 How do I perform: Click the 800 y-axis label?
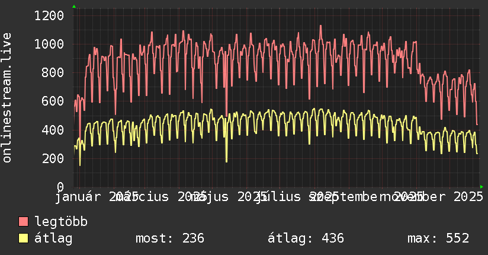click(x=53, y=72)
